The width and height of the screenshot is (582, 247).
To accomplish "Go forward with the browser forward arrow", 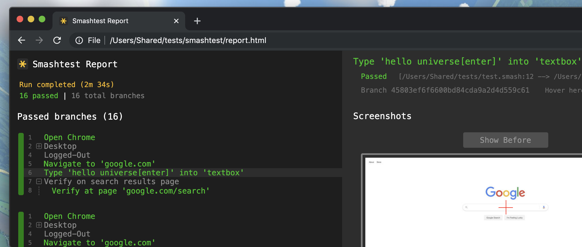I will click(39, 40).
